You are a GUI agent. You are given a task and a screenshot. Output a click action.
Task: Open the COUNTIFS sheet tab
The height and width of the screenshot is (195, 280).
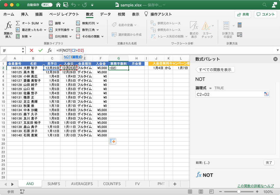point(112,184)
